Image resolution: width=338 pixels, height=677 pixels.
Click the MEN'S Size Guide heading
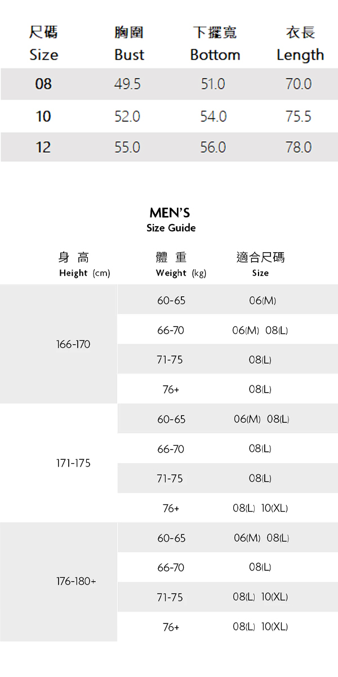click(x=170, y=219)
